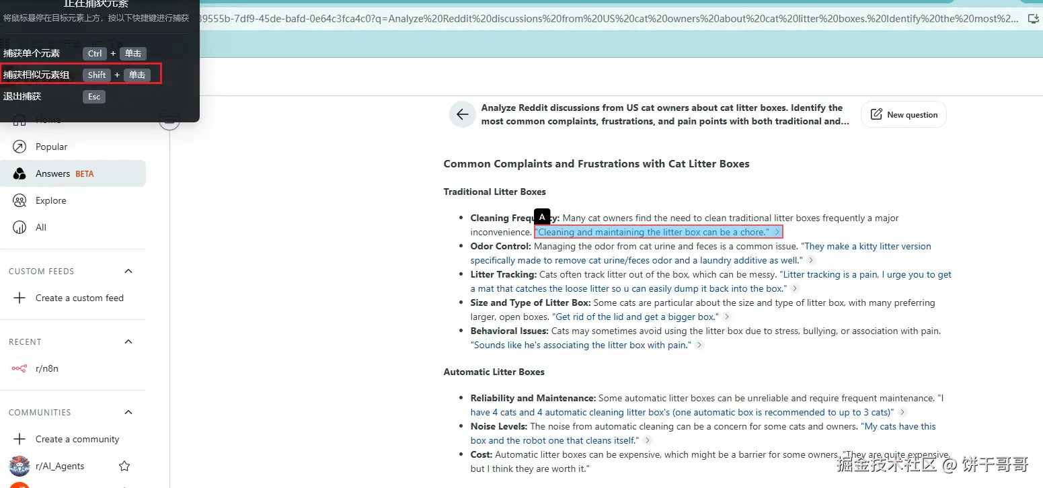Click the Popular arrow icon

20,147
